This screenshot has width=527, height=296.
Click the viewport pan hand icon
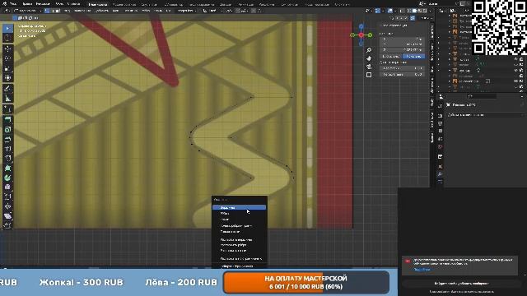pyautogui.click(x=369, y=58)
